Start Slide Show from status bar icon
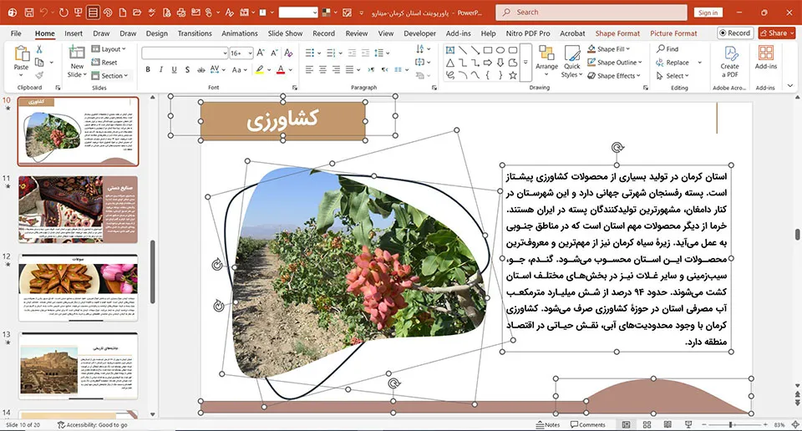This screenshot has width=802, height=431. pos(688,425)
